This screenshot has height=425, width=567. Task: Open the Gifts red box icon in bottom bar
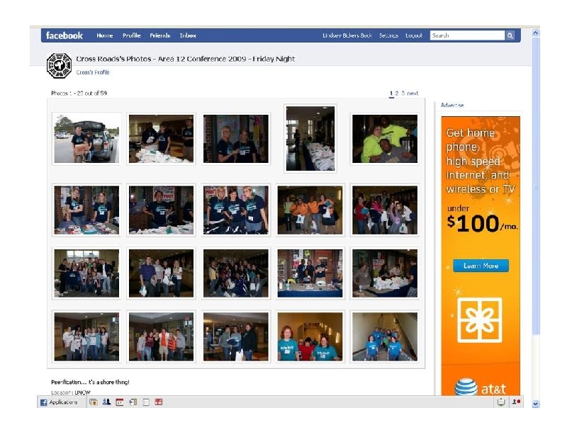[x=158, y=402]
